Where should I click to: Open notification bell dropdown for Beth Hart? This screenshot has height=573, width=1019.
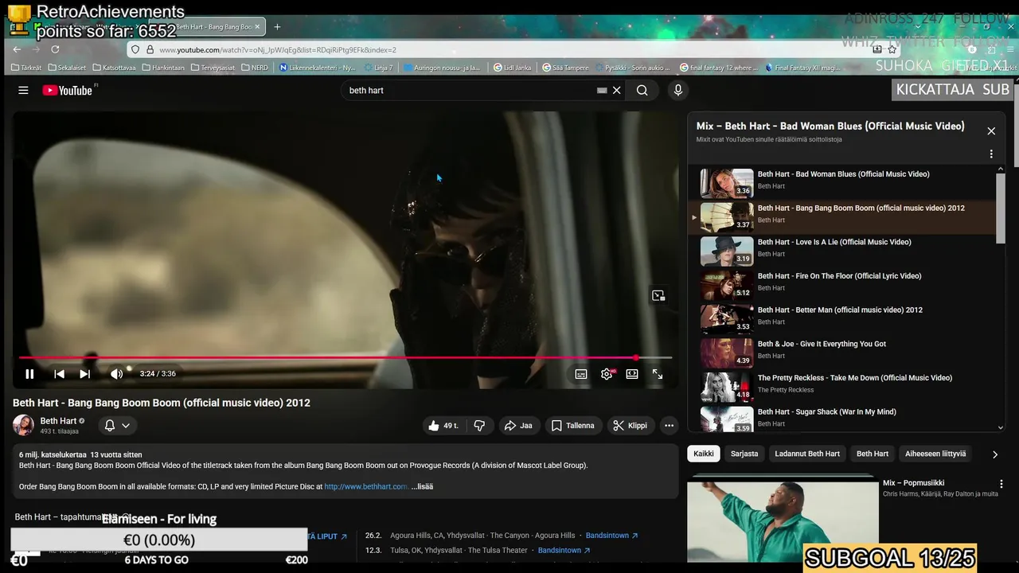117,426
